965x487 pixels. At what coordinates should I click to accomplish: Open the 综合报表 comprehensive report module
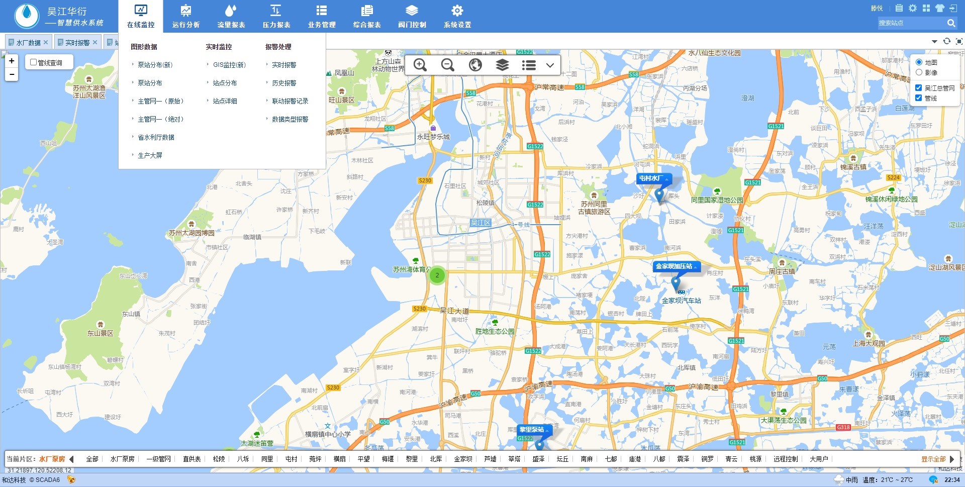(x=367, y=16)
